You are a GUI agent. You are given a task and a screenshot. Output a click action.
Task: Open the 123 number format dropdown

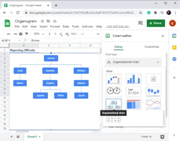tap(73, 34)
